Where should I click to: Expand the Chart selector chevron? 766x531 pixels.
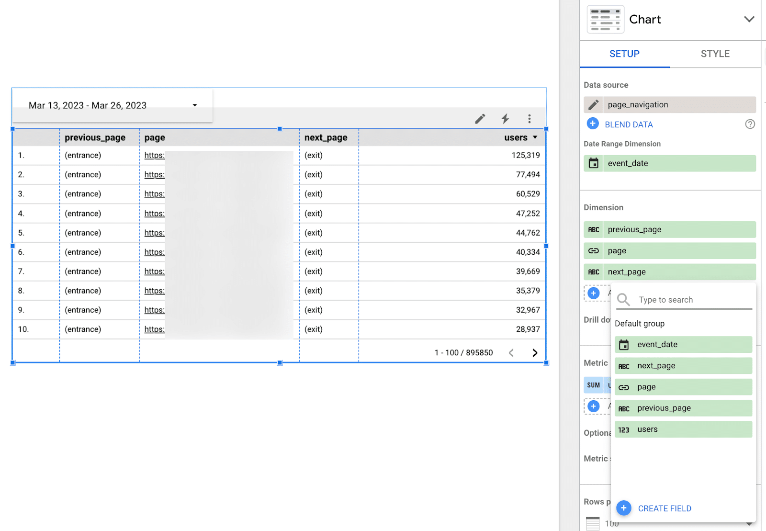(750, 19)
